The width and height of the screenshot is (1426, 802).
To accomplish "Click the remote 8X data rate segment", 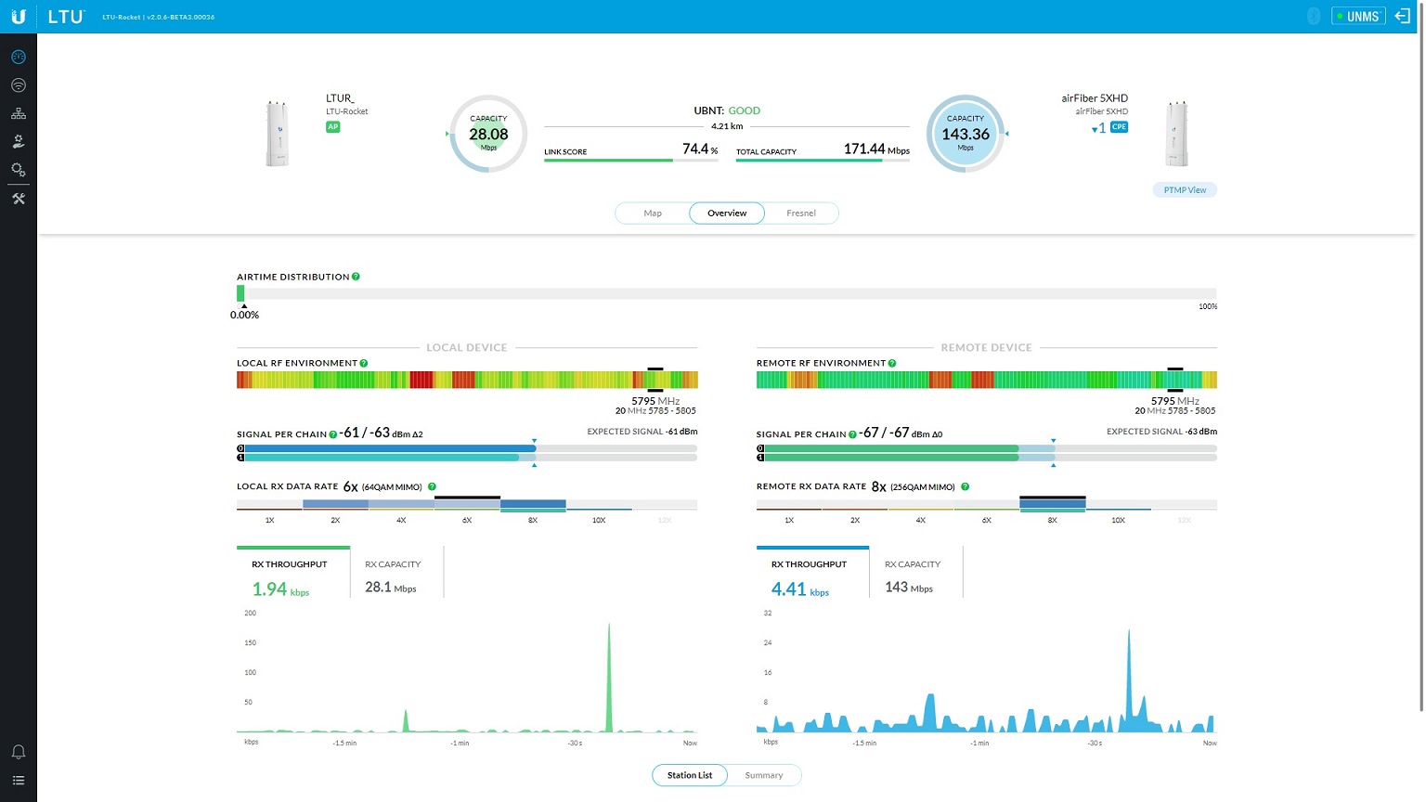I will pyautogui.click(x=1053, y=505).
